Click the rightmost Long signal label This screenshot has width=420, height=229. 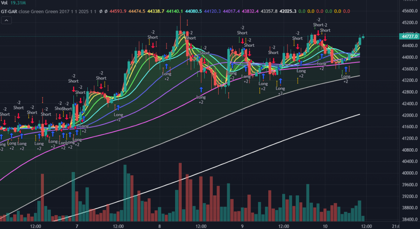(346, 76)
